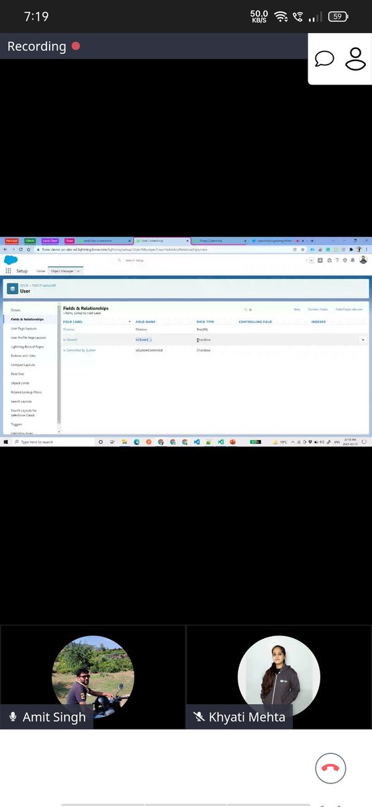Tap Amit Singh's video thumbnail
Viewport: 372px width, 807px height.
[x=93, y=677]
